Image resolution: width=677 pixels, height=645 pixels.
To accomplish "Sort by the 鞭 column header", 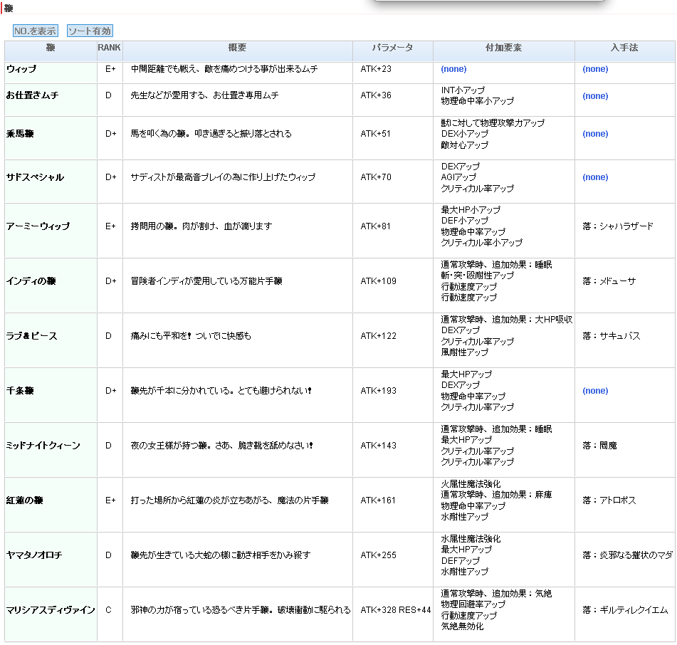I will (51, 48).
